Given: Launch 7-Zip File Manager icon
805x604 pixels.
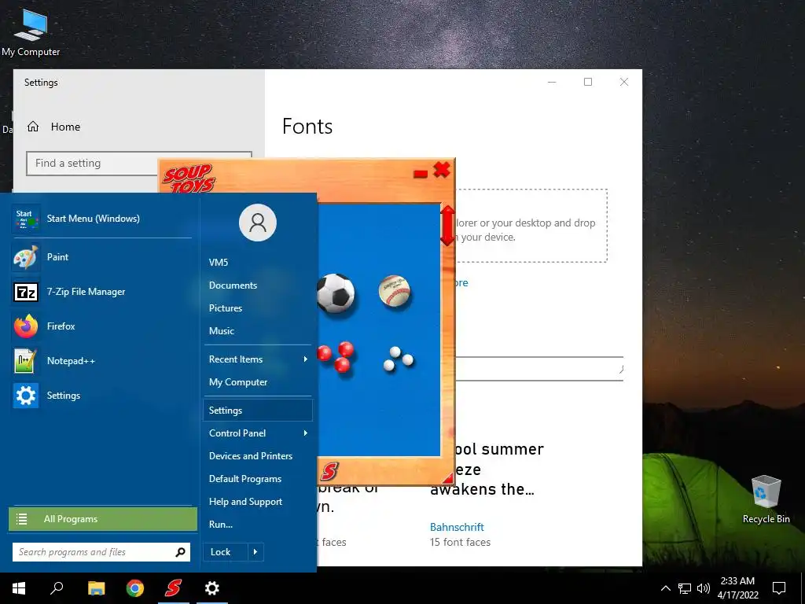Looking at the screenshot, I should (26, 292).
